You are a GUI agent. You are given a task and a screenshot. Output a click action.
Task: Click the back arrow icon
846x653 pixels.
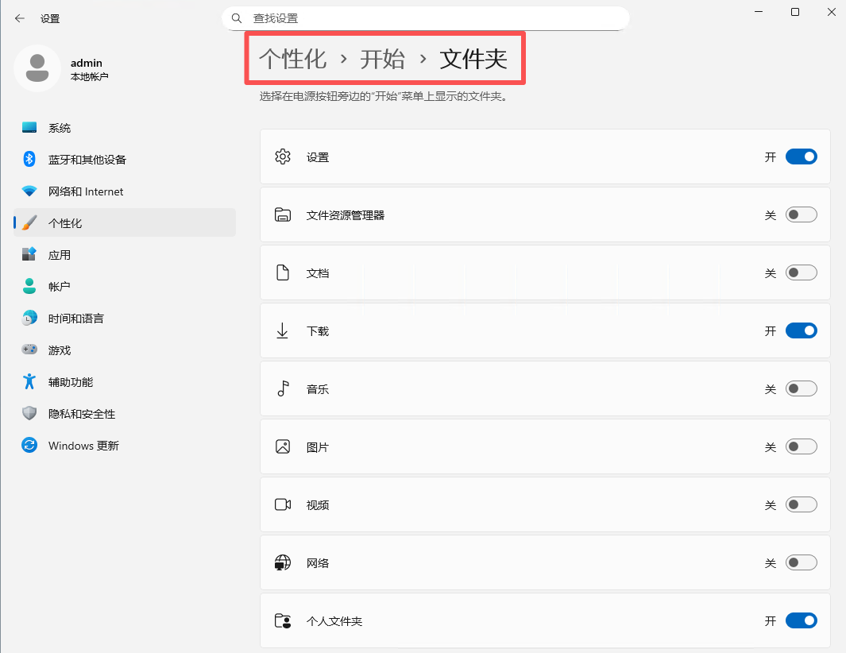click(x=20, y=18)
